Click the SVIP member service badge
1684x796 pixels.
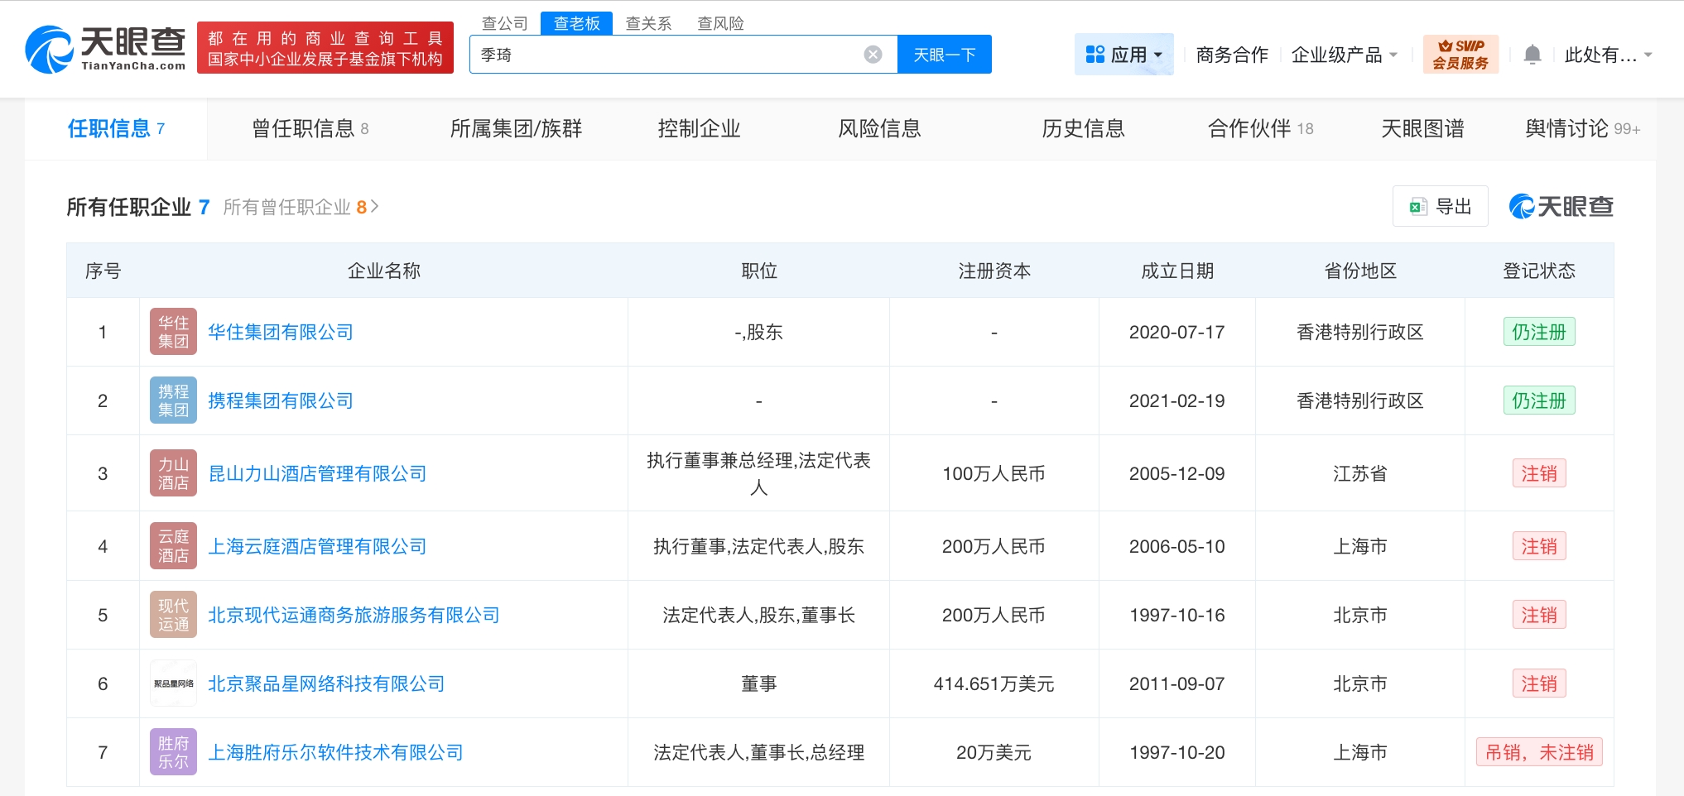[x=1460, y=55]
